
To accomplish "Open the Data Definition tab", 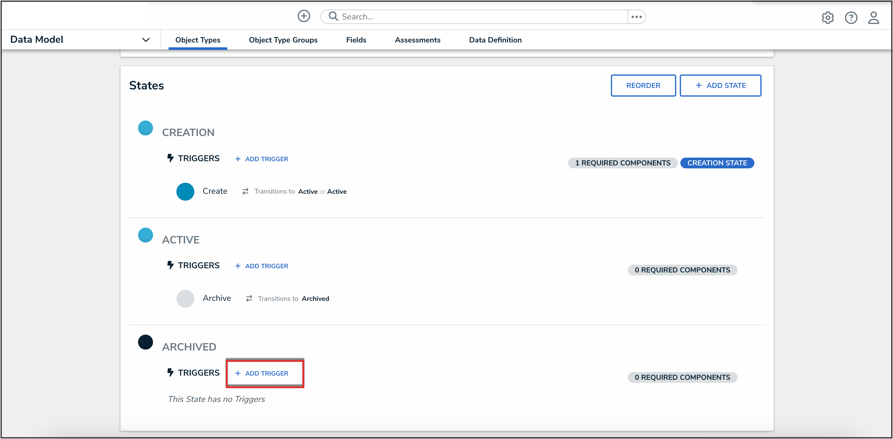I will [x=495, y=40].
